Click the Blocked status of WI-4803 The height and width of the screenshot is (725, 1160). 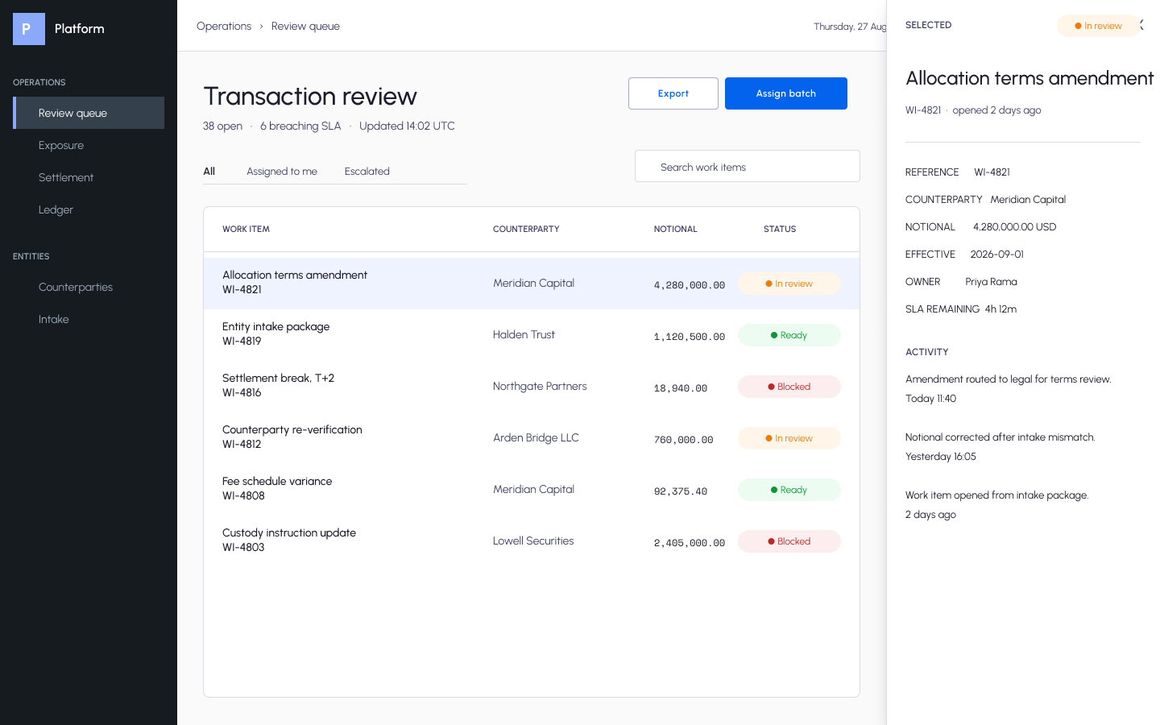[789, 541]
